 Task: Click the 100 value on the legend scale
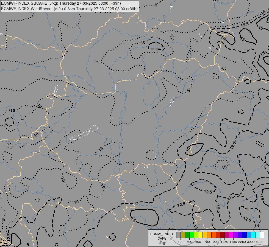point(181,242)
